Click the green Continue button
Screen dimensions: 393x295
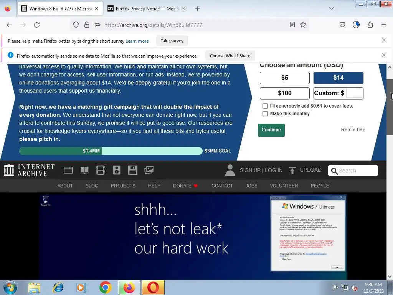click(x=271, y=130)
